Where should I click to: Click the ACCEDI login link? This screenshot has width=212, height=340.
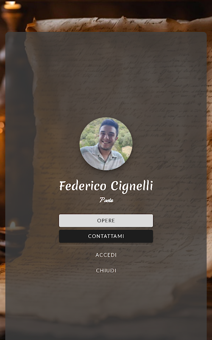click(106, 255)
